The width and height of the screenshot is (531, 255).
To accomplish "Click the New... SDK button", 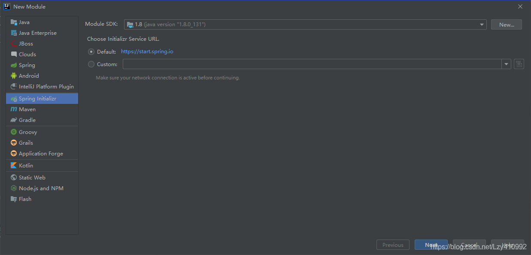I will point(507,24).
